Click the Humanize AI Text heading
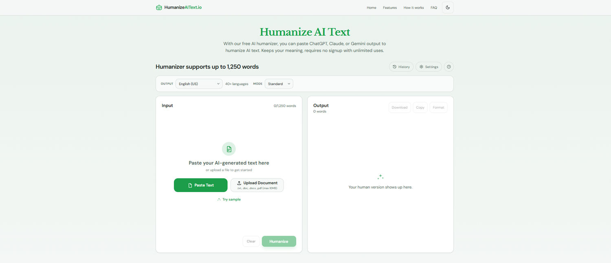The width and height of the screenshot is (611, 263). coord(305,32)
